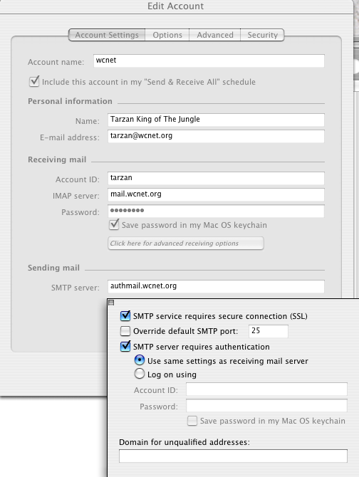Click the Receiving mail section heading
Screen dimensions: 359x477
(57, 159)
